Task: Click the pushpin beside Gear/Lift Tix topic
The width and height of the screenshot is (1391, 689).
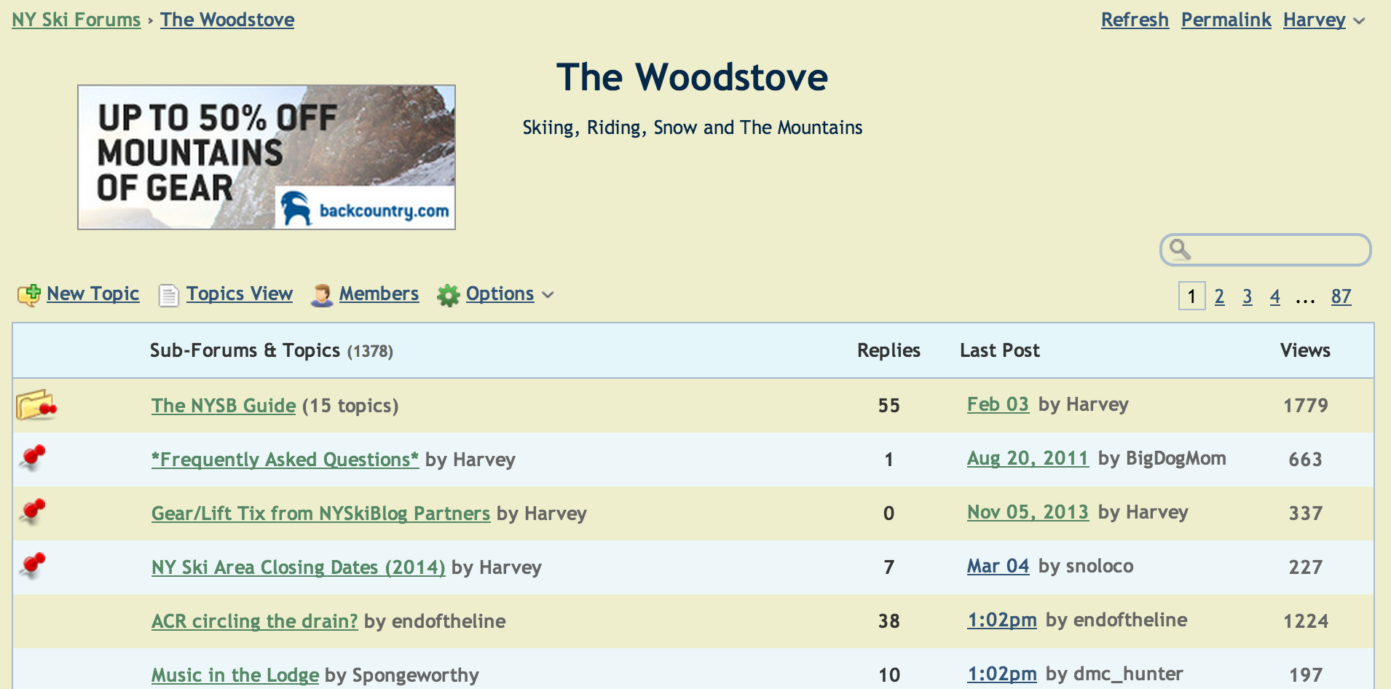Action: pos(33,512)
